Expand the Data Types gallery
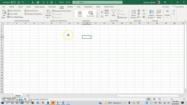 (97, 16)
